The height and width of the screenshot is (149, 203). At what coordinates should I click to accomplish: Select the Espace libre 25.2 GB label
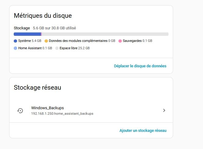[75, 48]
